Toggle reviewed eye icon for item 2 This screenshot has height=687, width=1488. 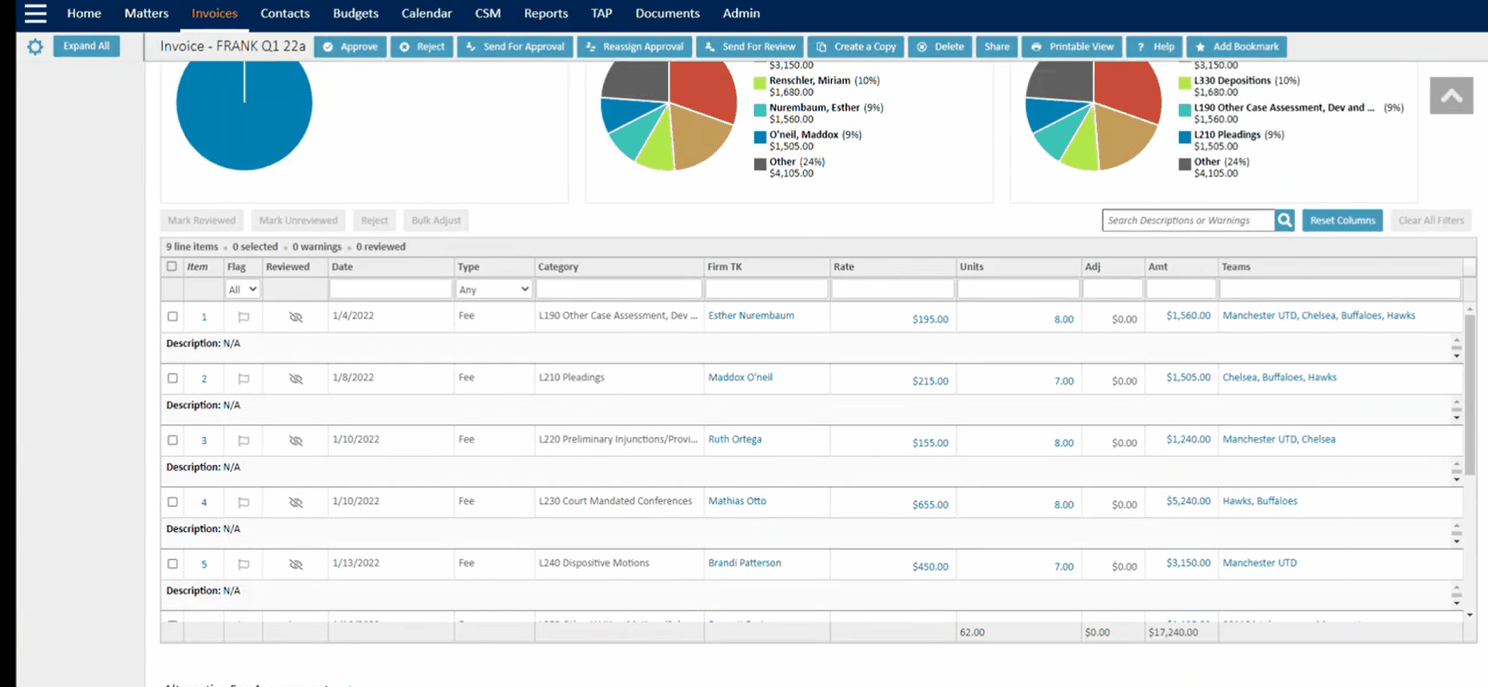tap(296, 379)
